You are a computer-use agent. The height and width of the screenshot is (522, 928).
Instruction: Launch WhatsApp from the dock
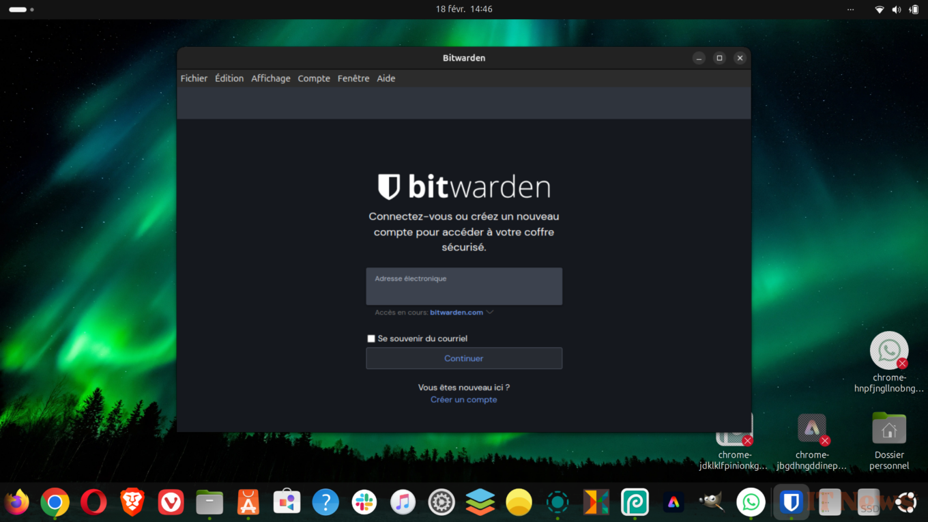click(751, 503)
